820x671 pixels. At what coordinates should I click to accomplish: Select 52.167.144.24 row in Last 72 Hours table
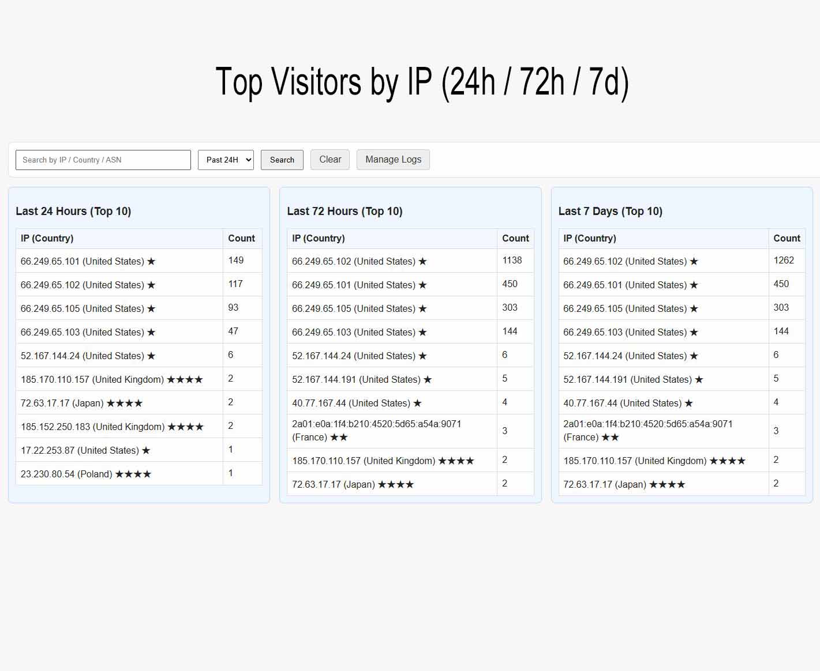tap(410, 355)
